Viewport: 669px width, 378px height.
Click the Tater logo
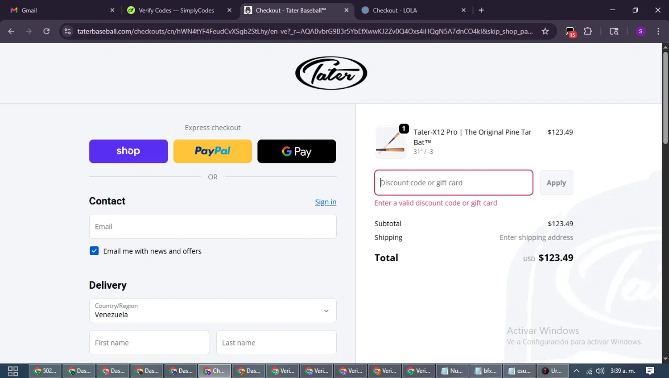coord(331,73)
